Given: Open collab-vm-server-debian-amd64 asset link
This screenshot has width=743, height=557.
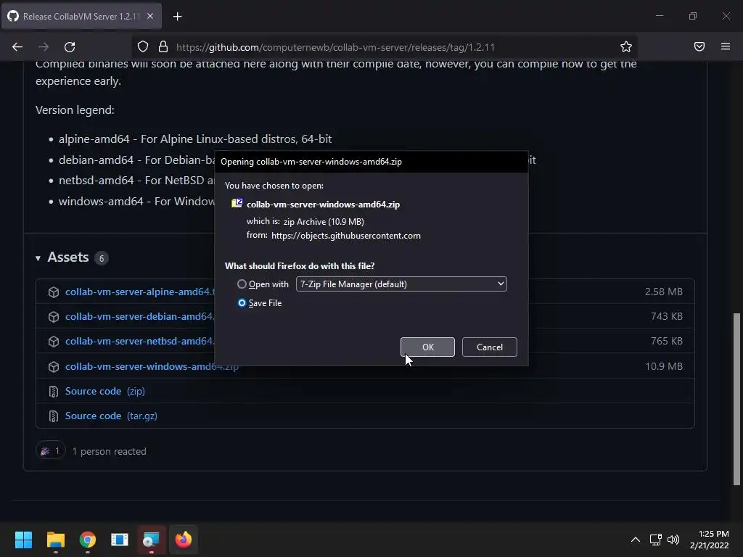Looking at the screenshot, I should coord(140,316).
